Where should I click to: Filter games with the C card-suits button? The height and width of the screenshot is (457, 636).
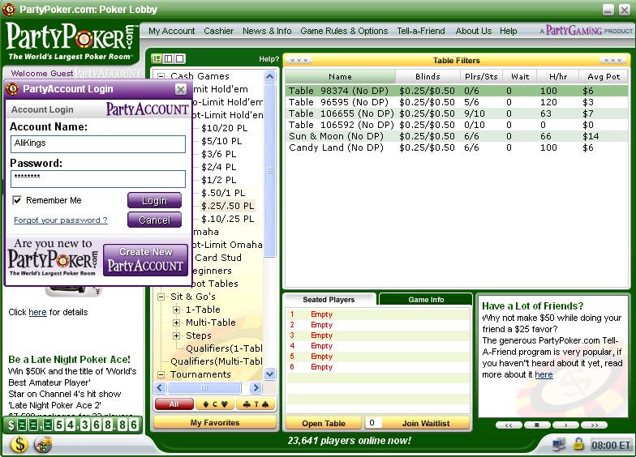click(x=215, y=404)
